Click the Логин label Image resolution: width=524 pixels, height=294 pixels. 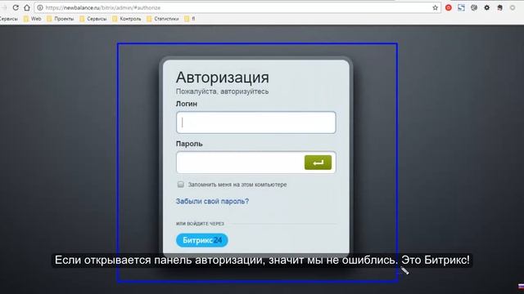pos(187,104)
